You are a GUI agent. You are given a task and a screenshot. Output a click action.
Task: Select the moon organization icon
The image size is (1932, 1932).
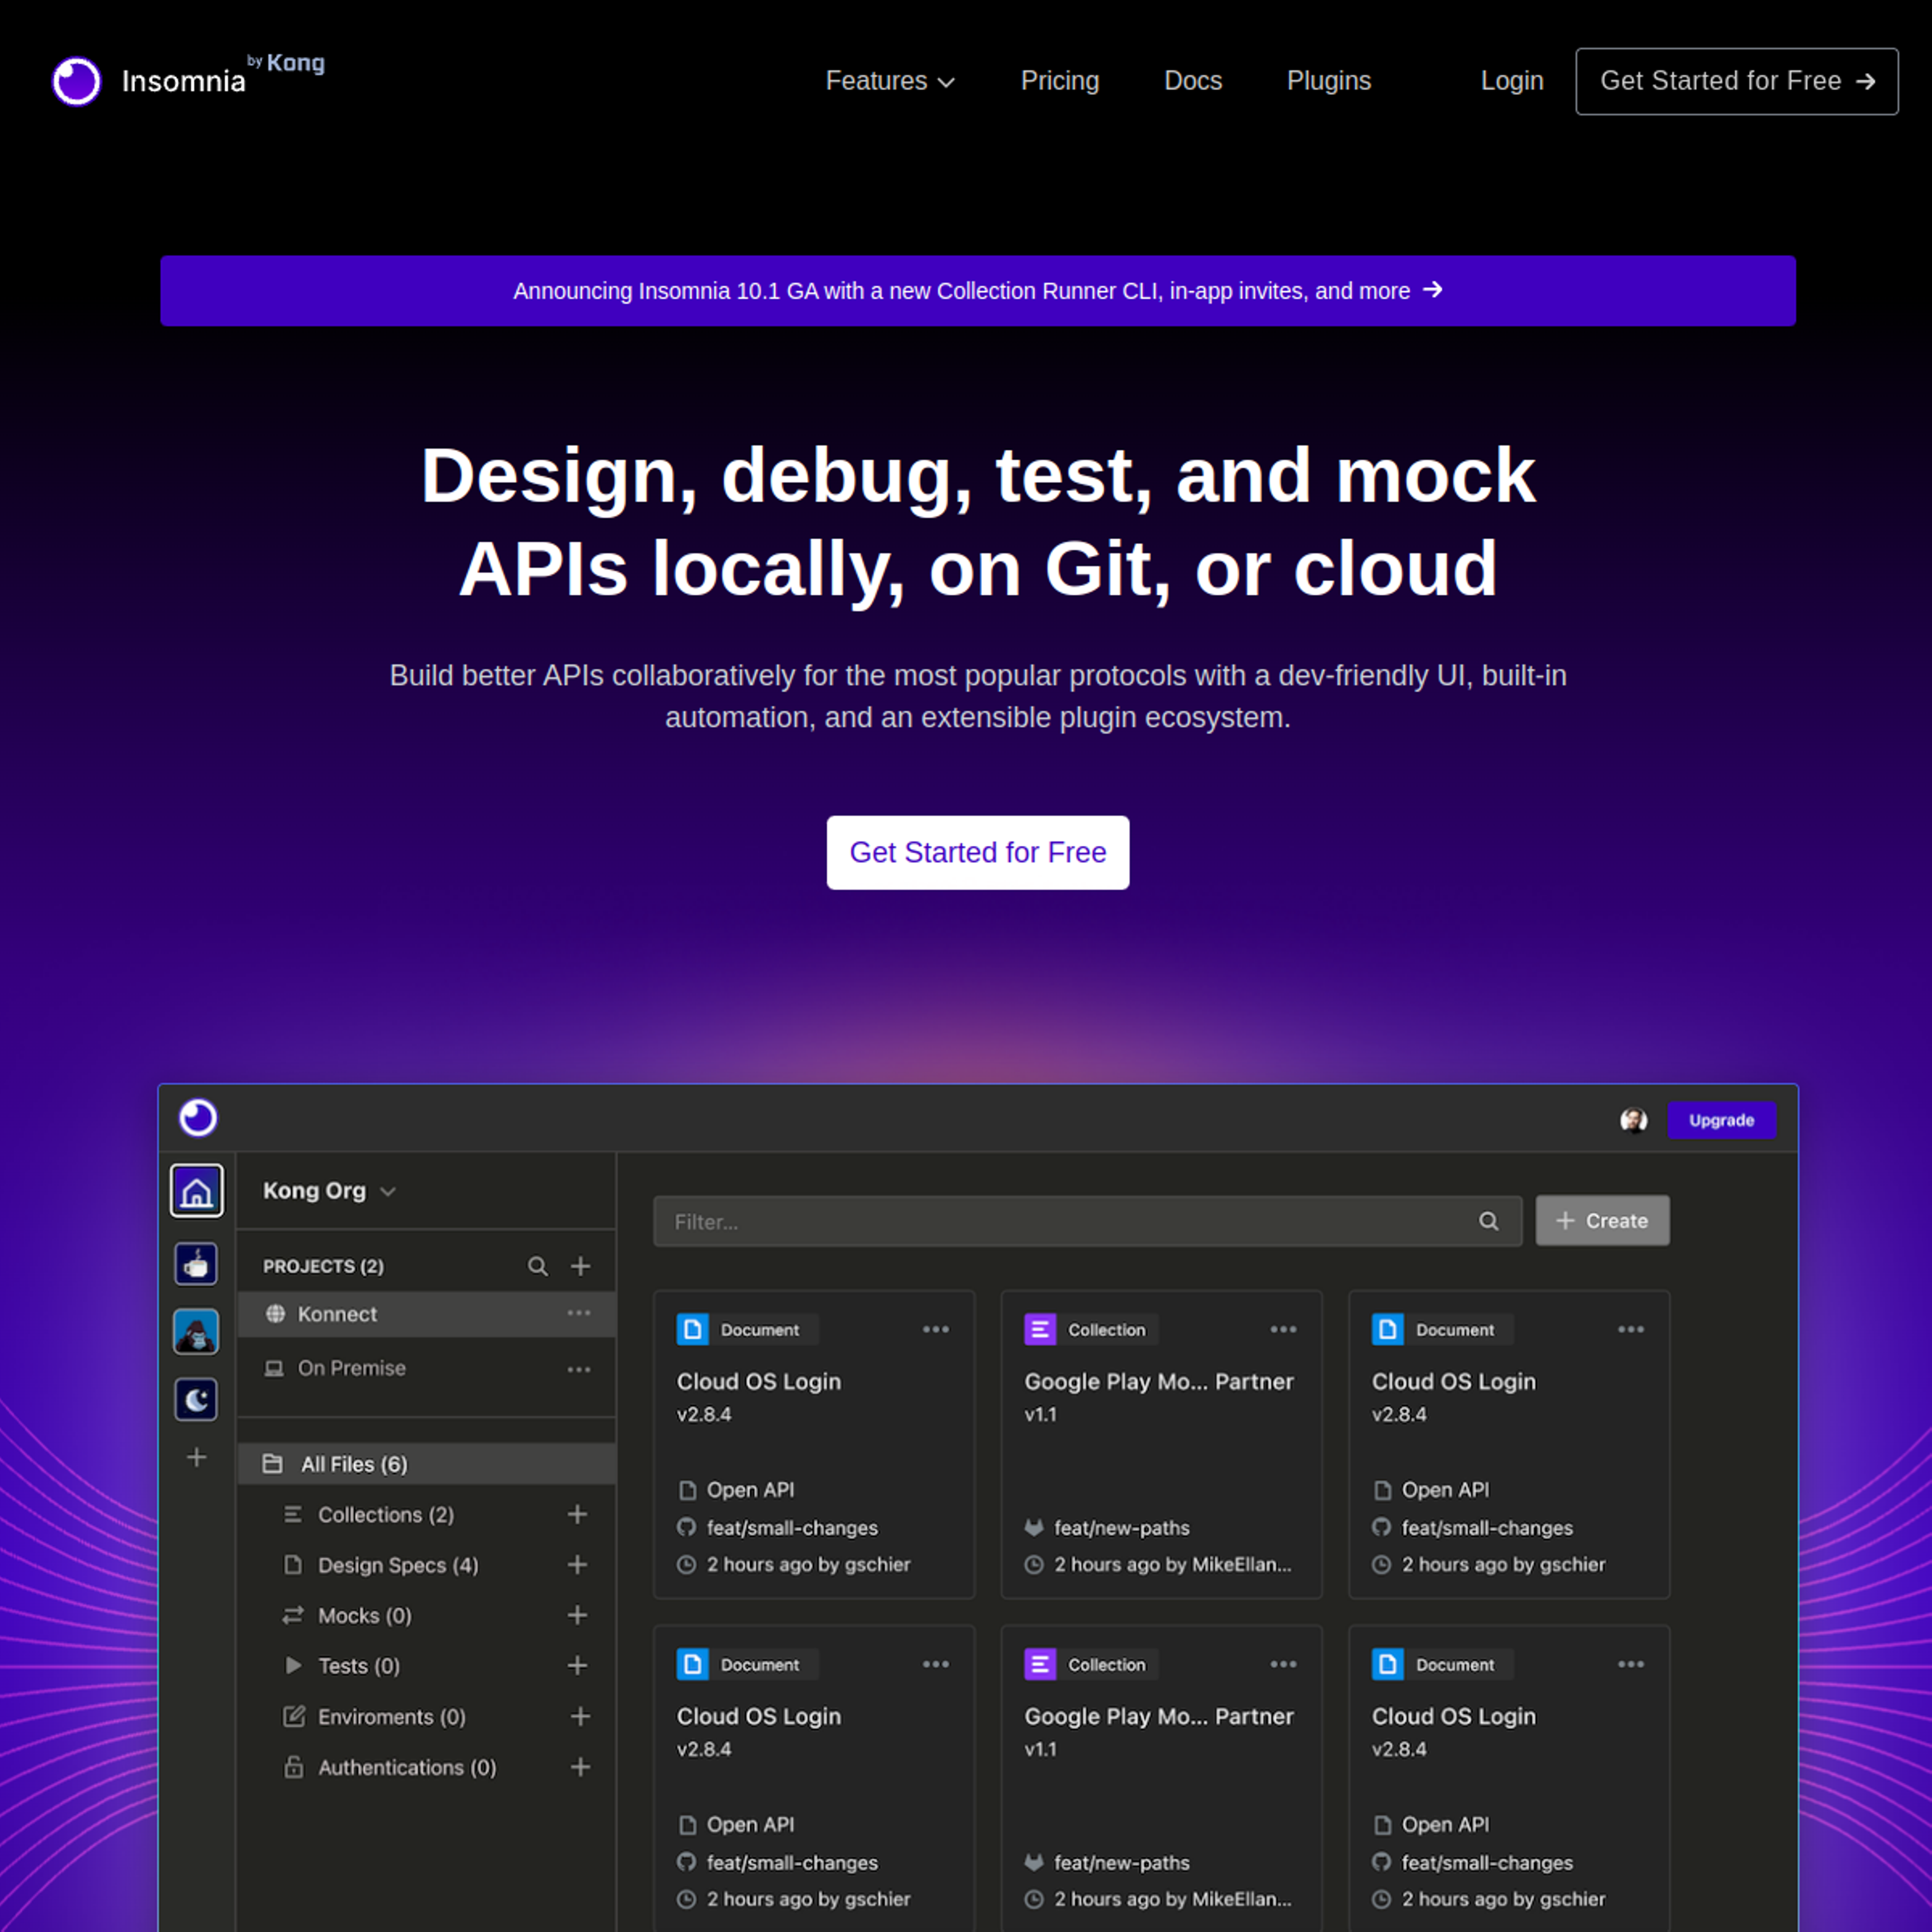[x=197, y=1399]
